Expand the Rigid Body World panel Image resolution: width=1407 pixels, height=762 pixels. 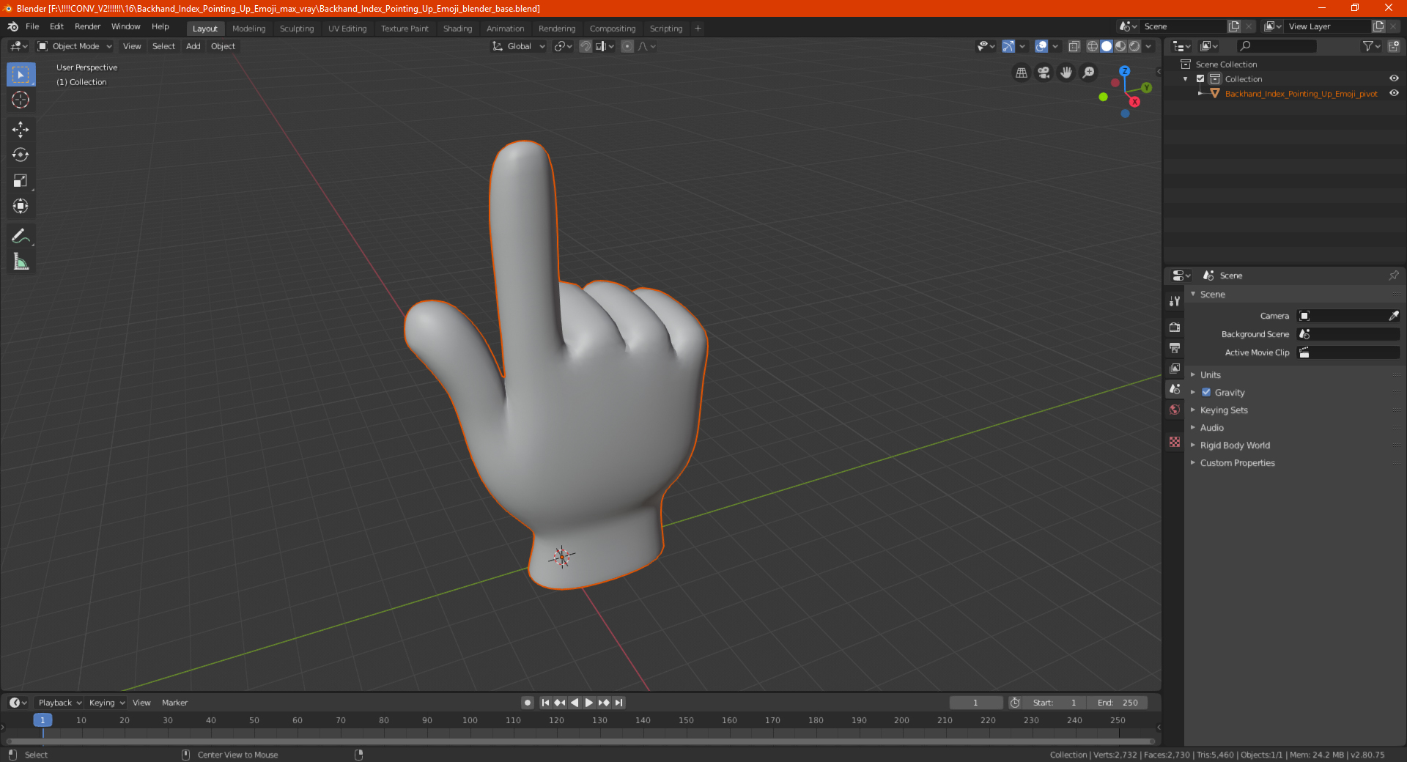pos(1235,445)
